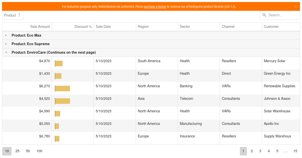Click the Renewable Supplies customer cell

coord(281,88)
